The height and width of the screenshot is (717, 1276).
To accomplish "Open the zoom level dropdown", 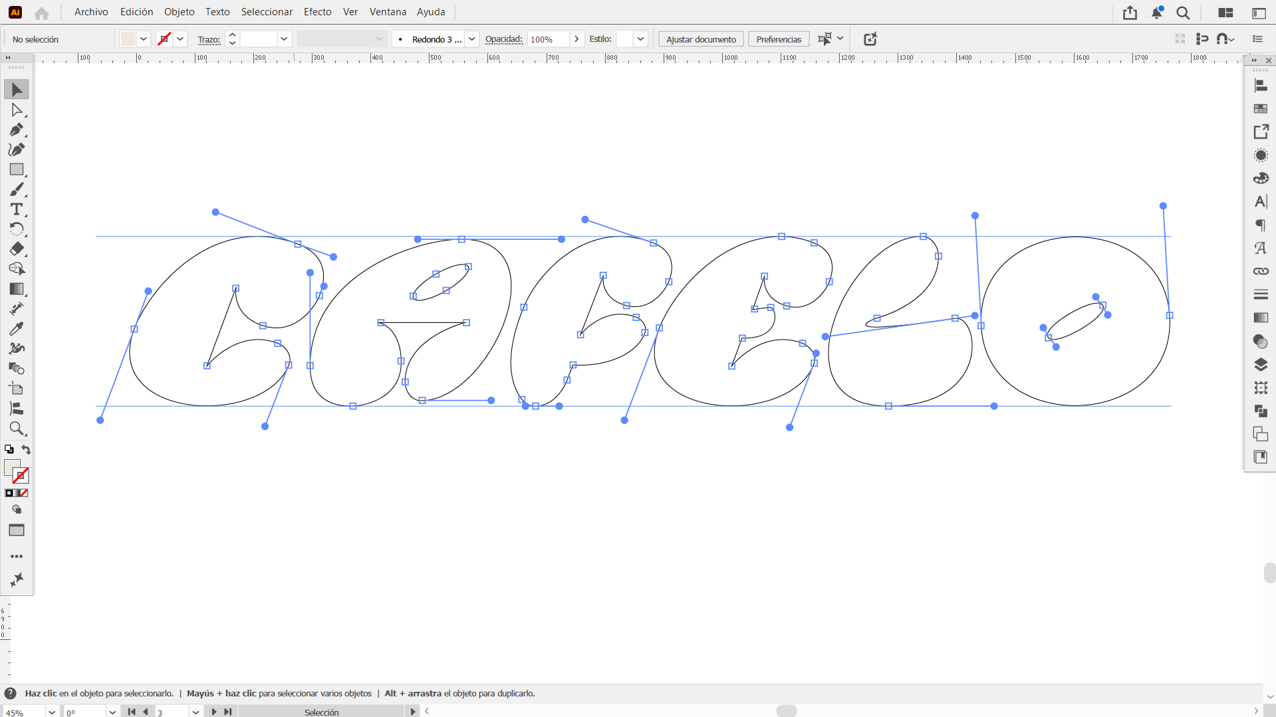I will [52, 712].
